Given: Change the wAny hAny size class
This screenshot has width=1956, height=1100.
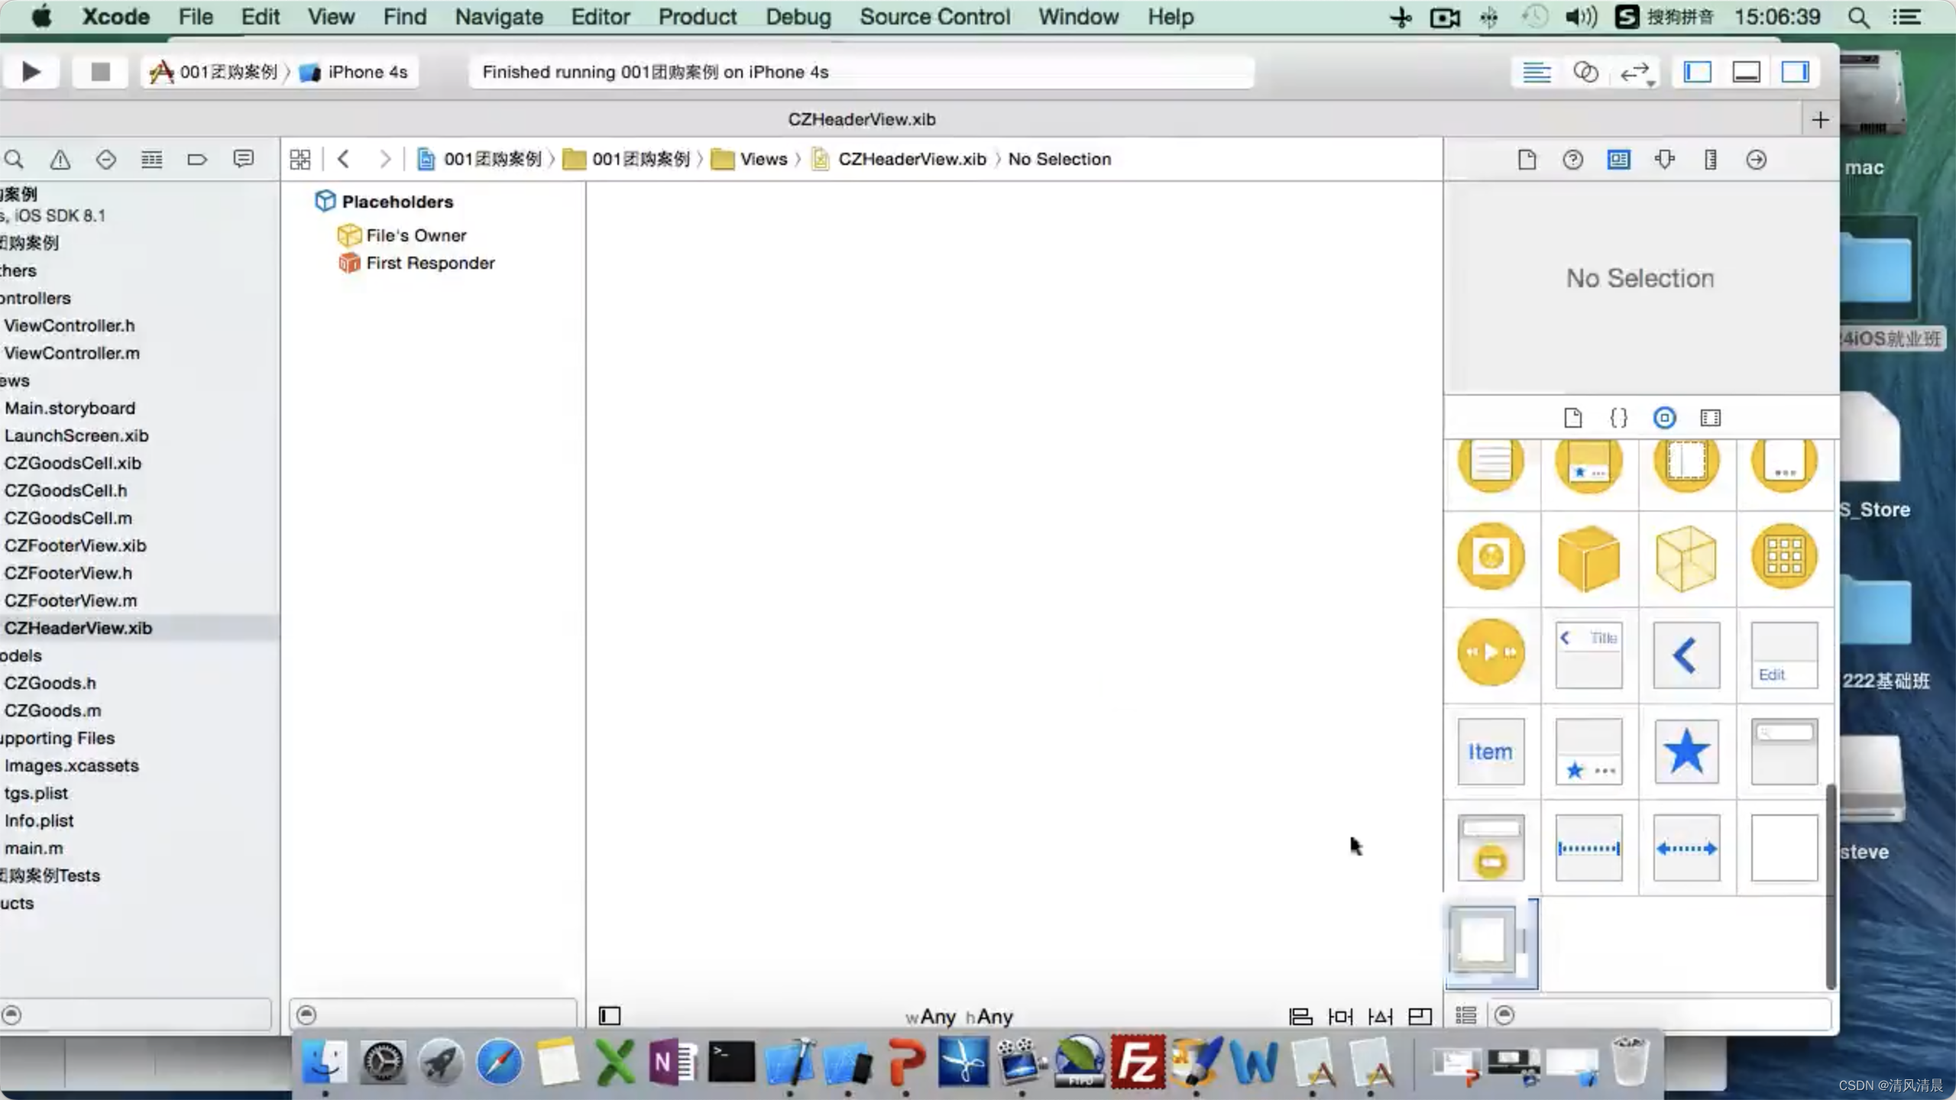Looking at the screenshot, I should coord(959,1017).
